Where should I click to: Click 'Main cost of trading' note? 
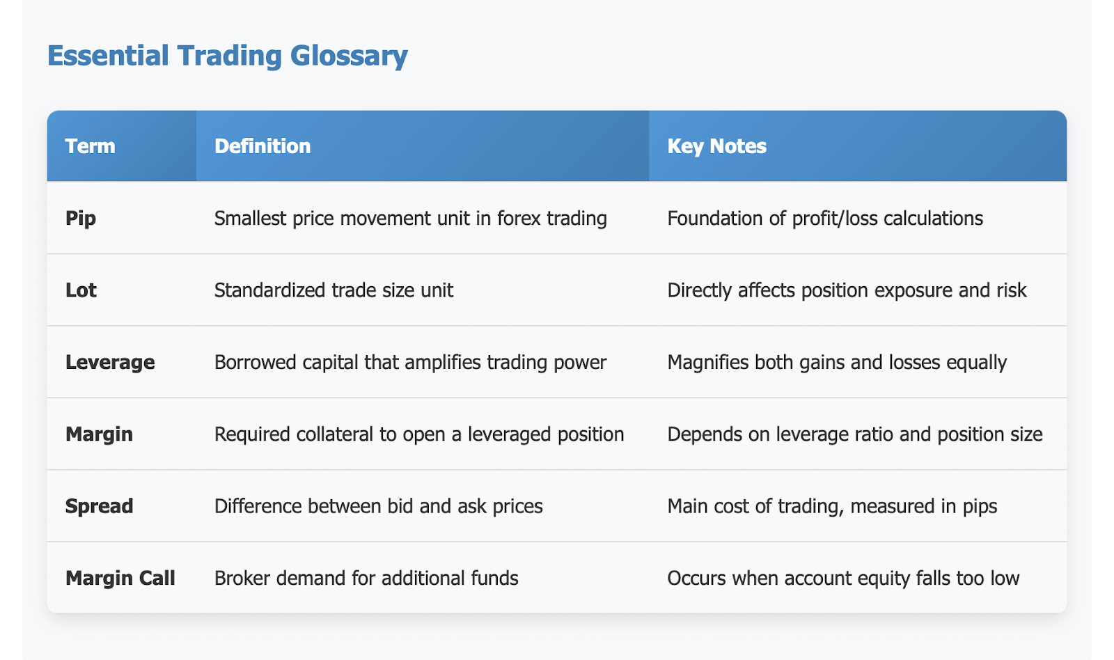pyautogui.click(x=832, y=506)
